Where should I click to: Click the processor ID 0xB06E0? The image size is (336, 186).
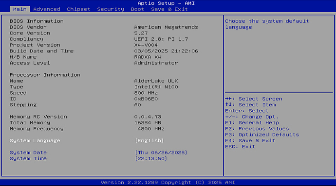(146, 99)
